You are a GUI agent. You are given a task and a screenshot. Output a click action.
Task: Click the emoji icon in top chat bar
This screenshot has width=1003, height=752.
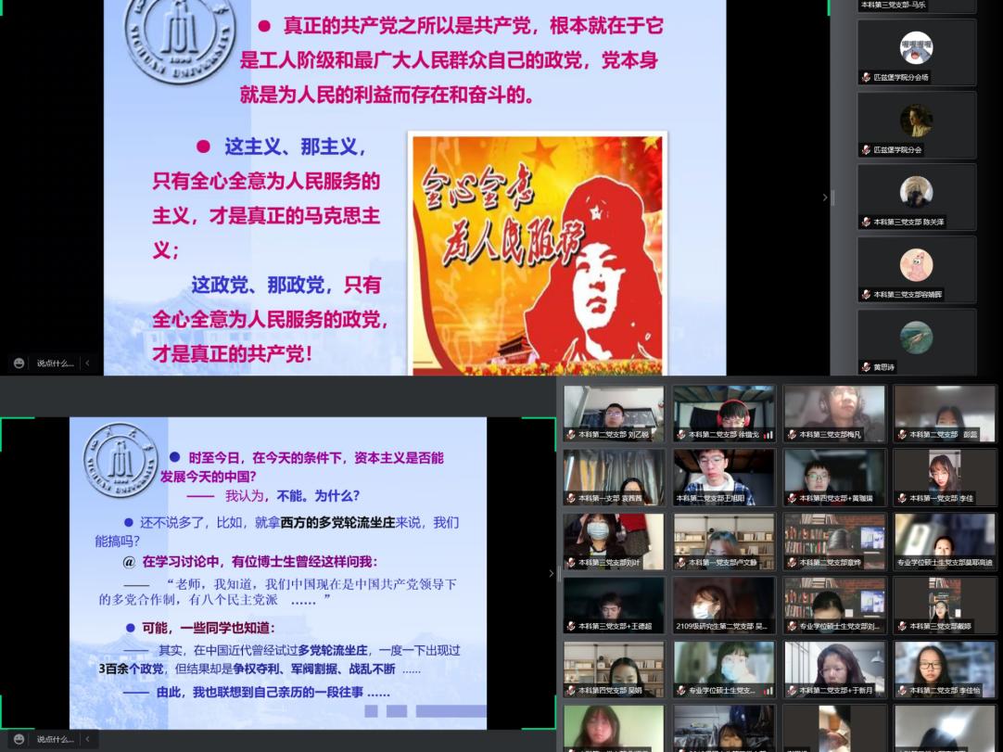pyautogui.click(x=19, y=363)
